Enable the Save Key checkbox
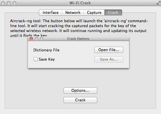Viewport: 161px width, 114px height. [x=36, y=59]
